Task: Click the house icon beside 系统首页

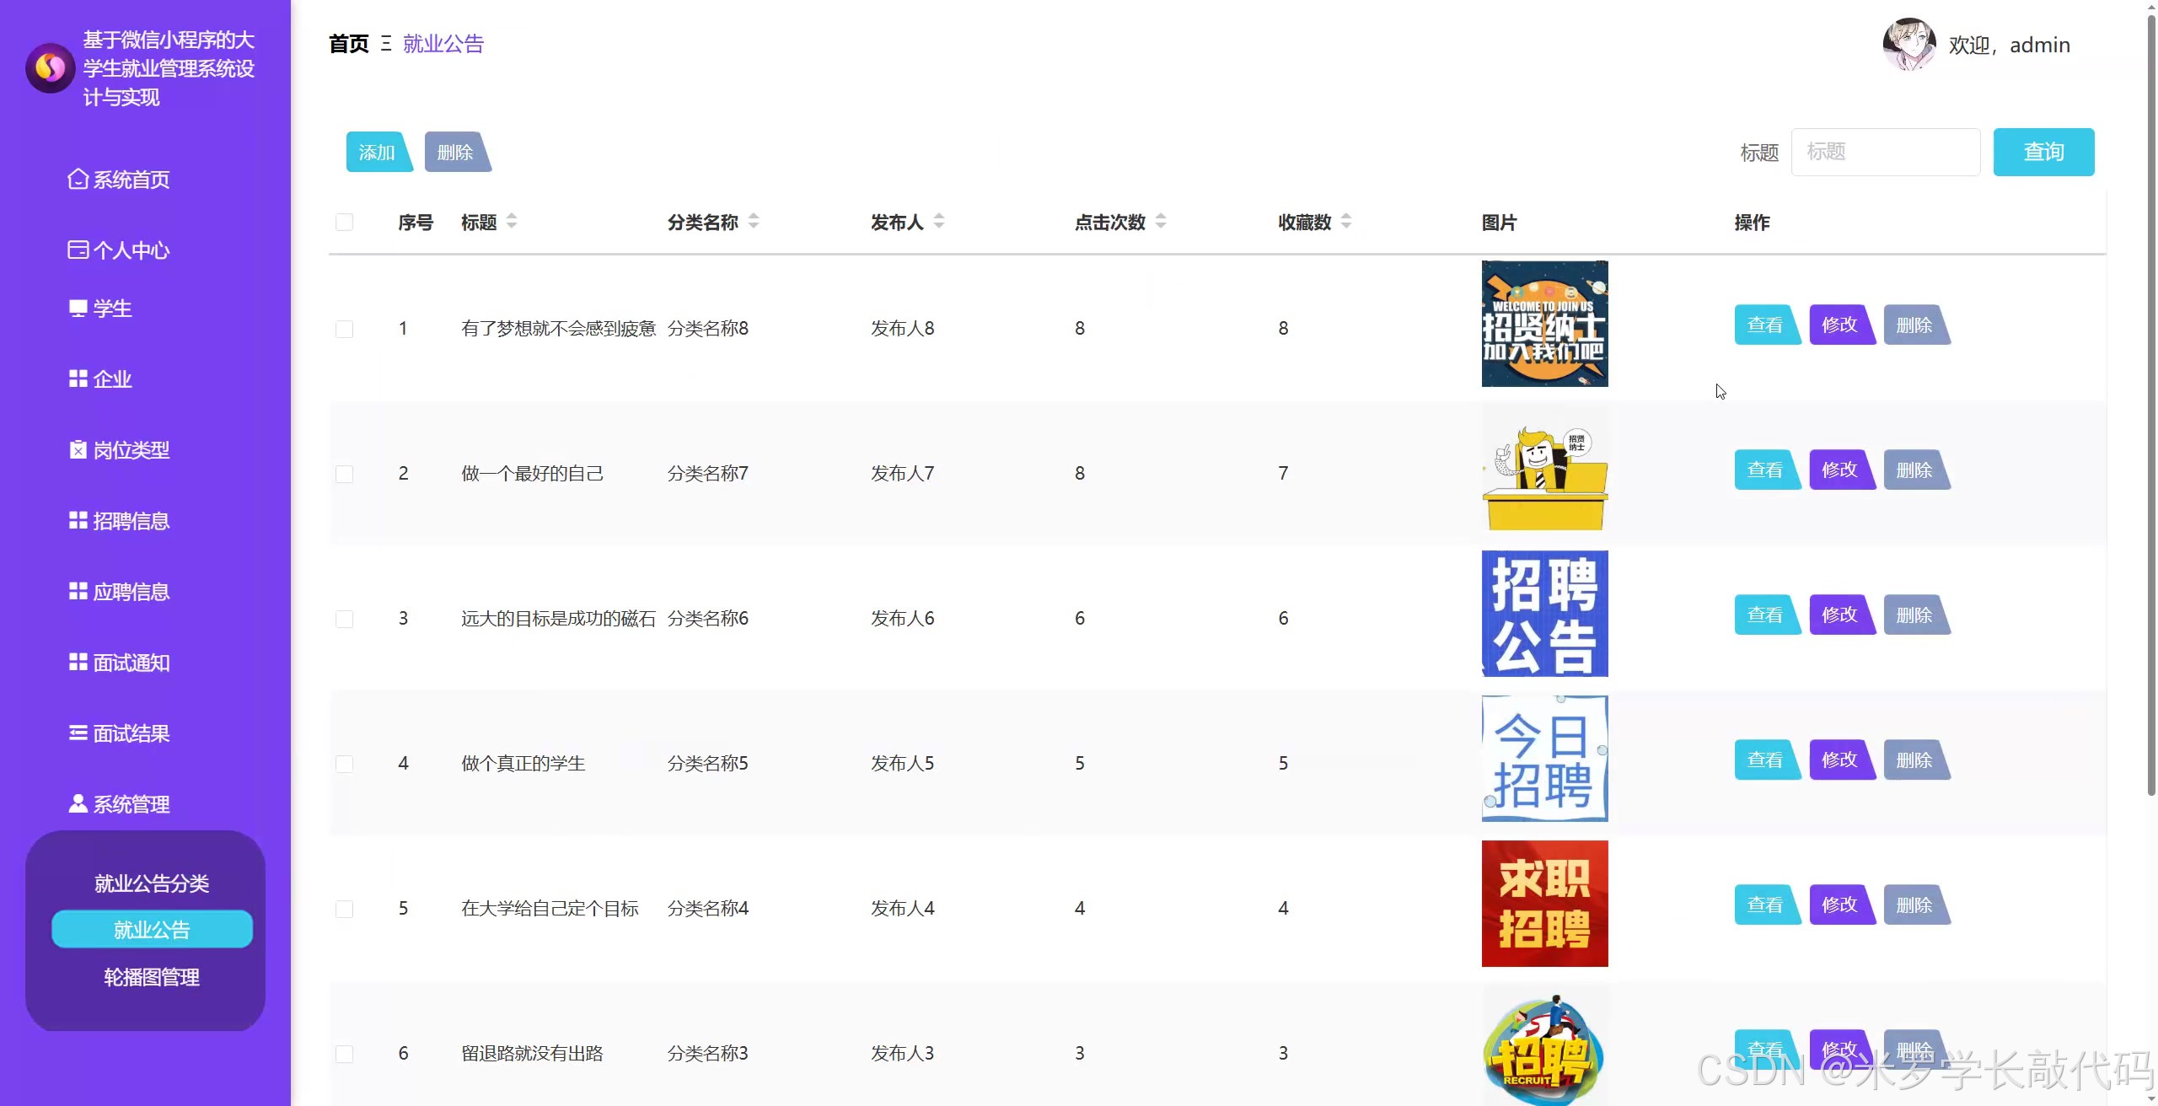Action: pos(78,180)
